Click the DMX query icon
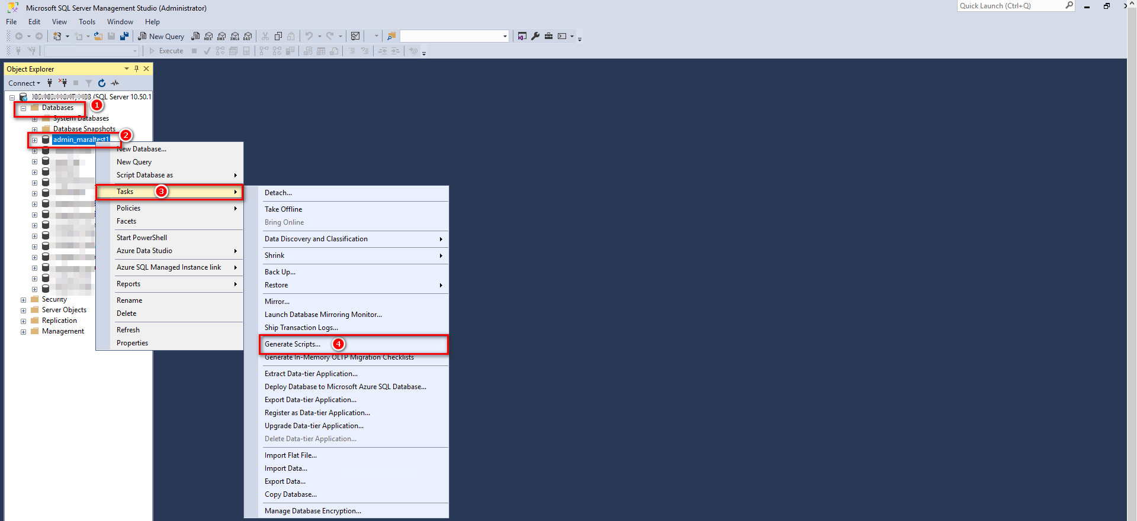This screenshot has height=521, width=1137. (221, 36)
